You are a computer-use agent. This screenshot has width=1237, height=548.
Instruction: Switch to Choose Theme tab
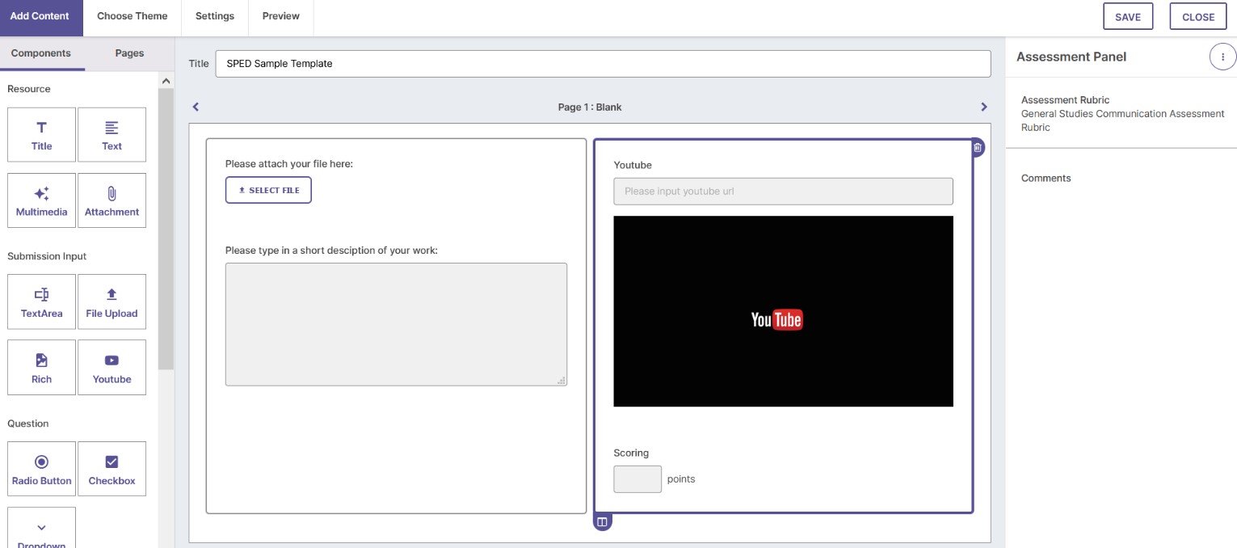[x=133, y=16]
